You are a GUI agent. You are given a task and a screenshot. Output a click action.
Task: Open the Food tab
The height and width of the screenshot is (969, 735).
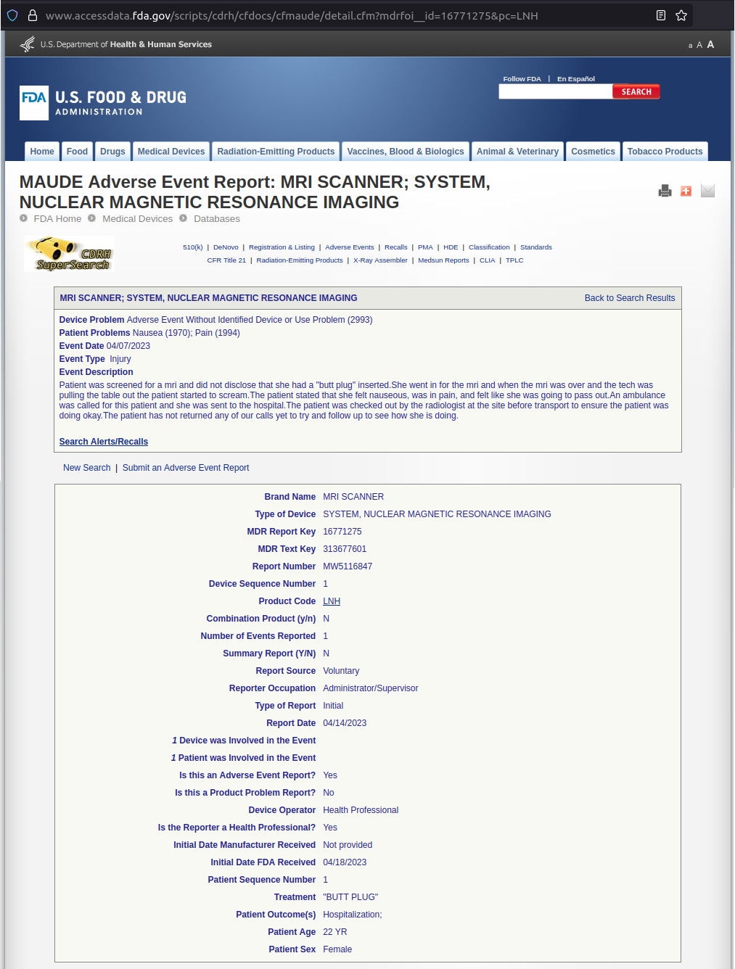(77, 152)
